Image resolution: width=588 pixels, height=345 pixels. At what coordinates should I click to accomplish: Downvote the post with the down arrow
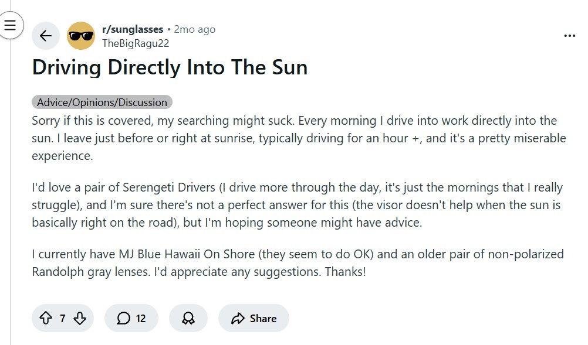[x=79, y=318]
